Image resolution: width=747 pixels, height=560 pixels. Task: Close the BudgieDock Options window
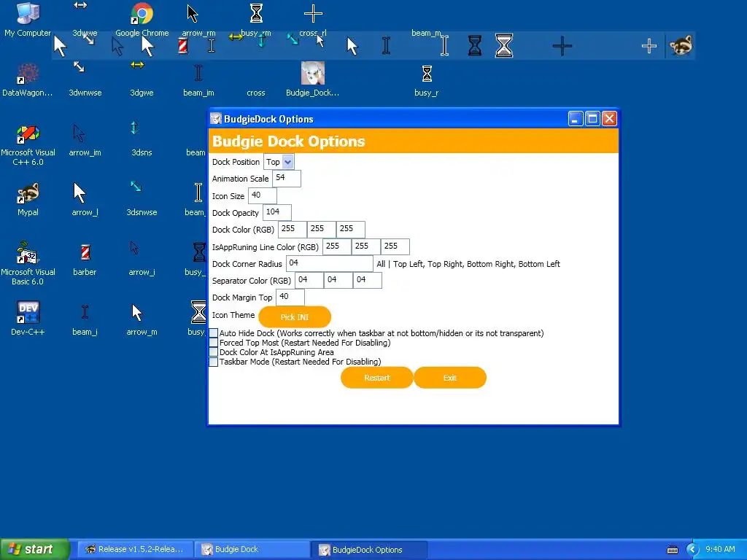click(x=609, y=119)
